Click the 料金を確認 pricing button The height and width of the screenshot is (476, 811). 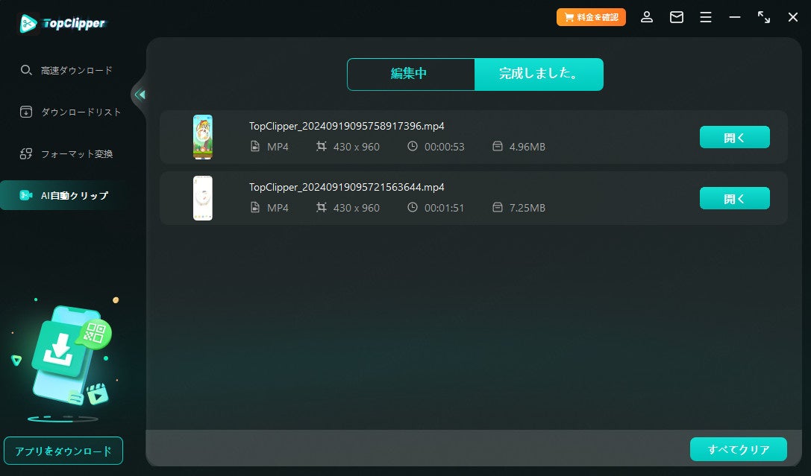(x=591, y=17)
